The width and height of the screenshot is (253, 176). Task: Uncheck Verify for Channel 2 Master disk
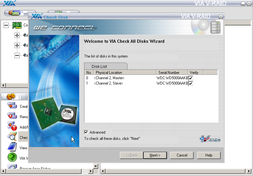pos(191,78)
